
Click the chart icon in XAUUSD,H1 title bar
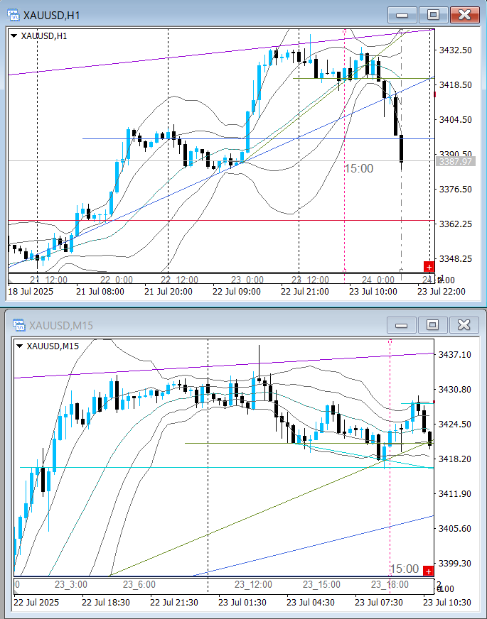pos(13,15)
